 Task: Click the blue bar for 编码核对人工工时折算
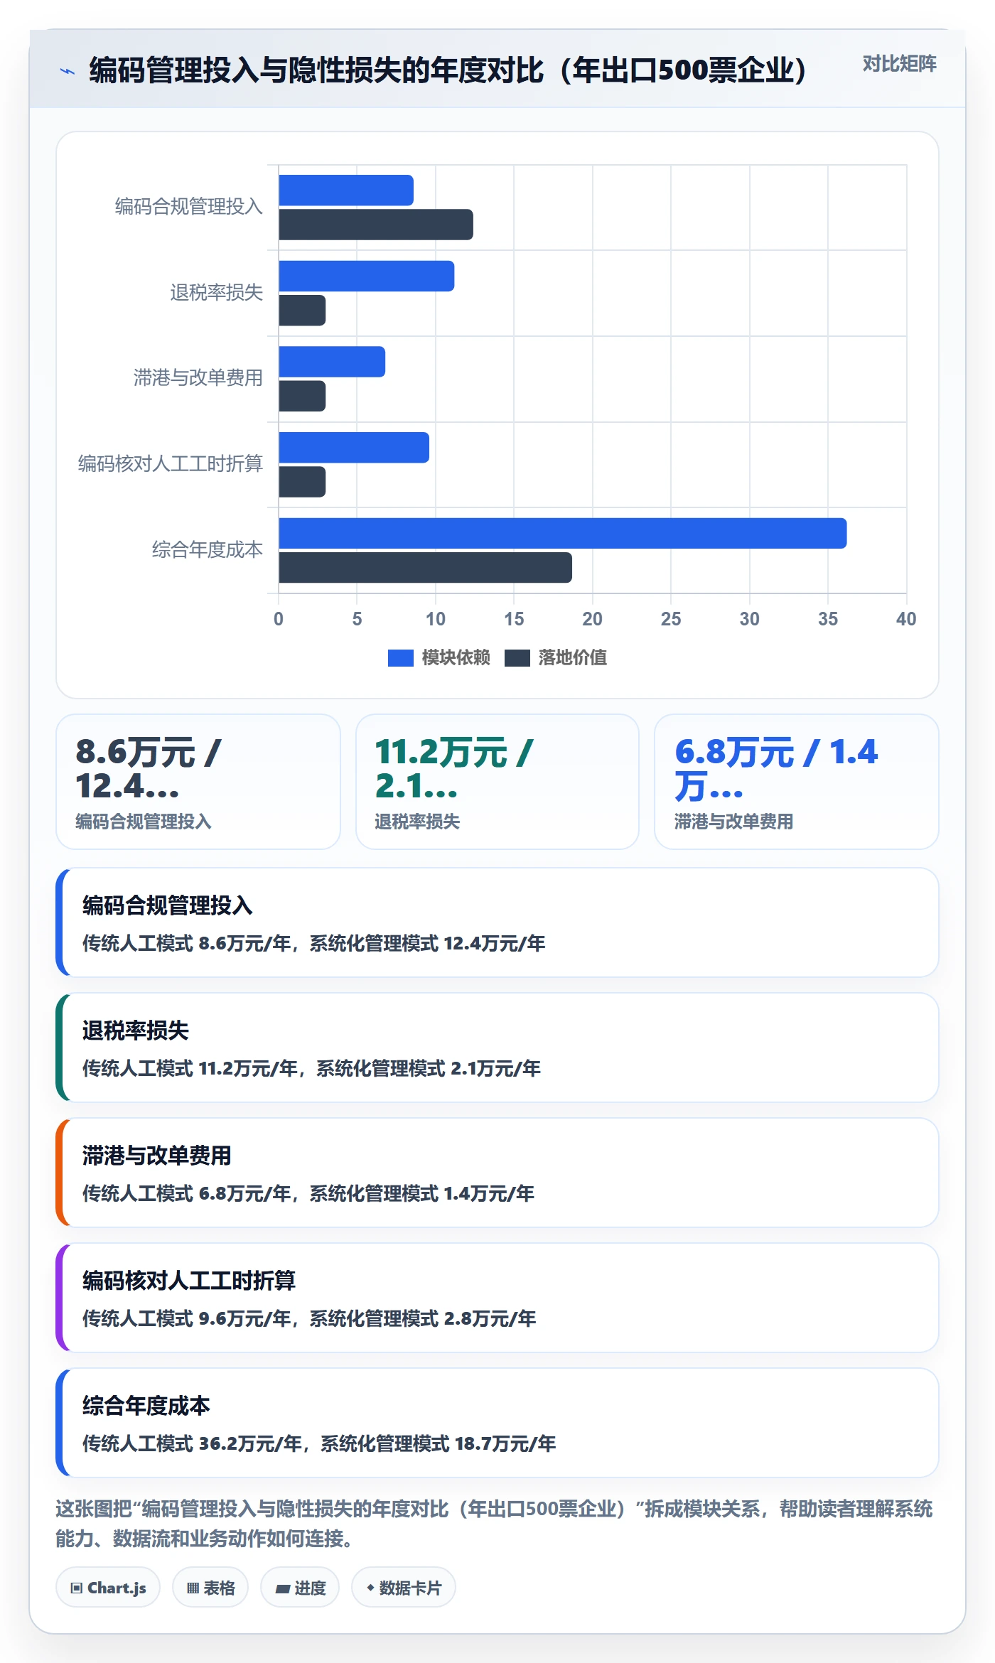[353, 448]
